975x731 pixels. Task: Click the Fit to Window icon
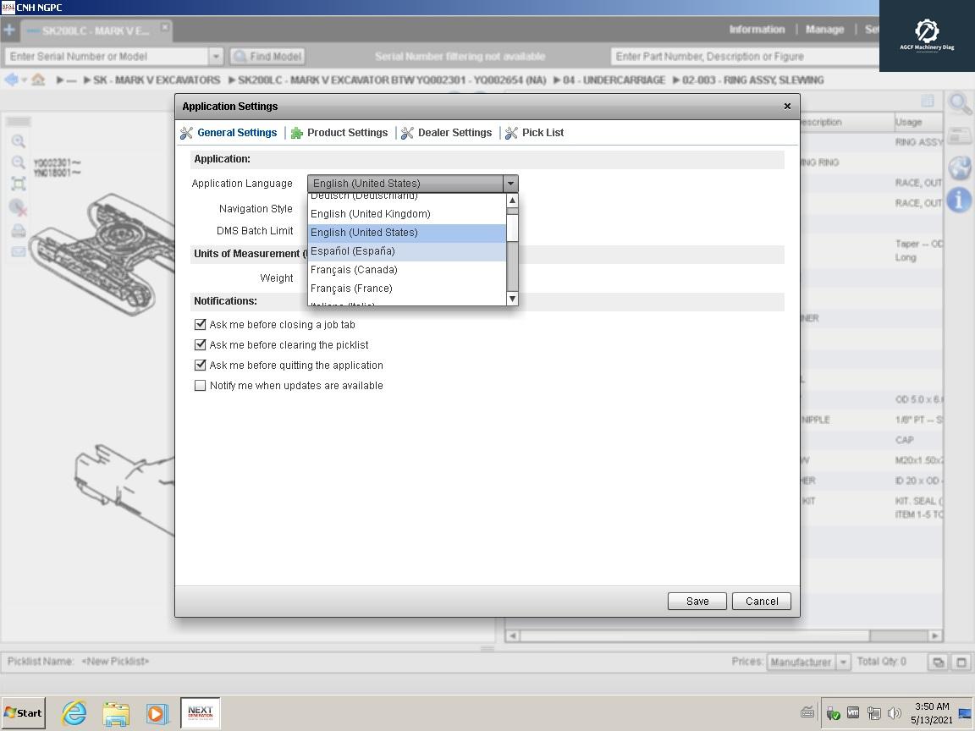tap(19, 183)
